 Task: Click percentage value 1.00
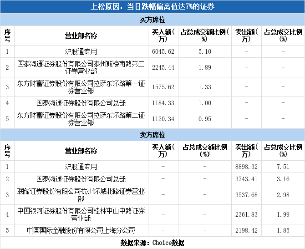pyautogui.click(x=205, y=103)
